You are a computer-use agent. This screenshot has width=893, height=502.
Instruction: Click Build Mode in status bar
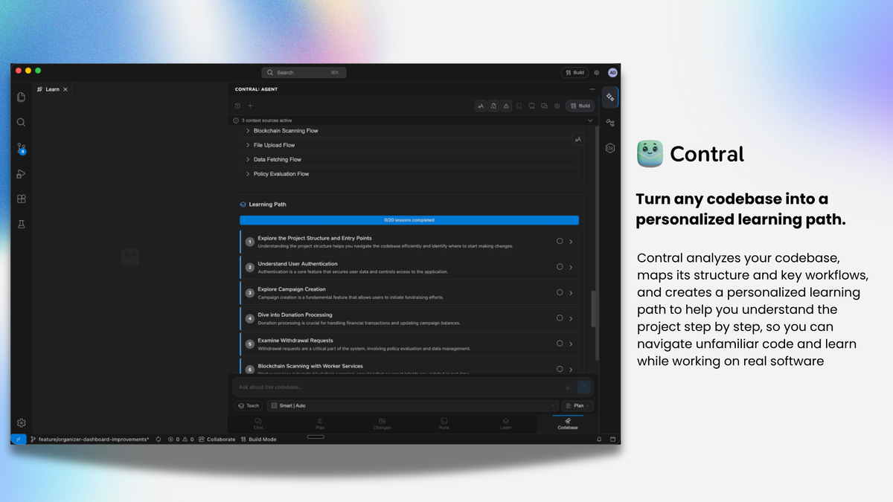tap(258, 440)
